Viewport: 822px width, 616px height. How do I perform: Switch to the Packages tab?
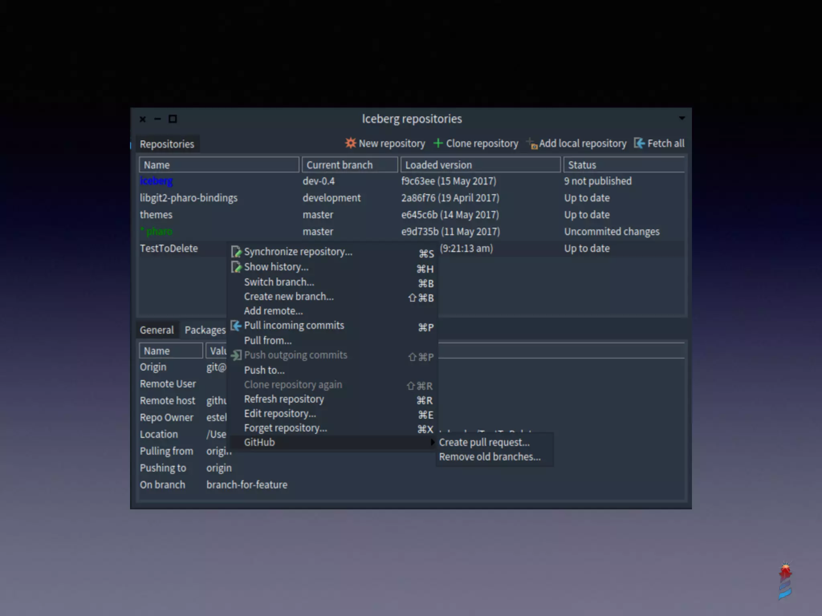click(x=205, y=330)
